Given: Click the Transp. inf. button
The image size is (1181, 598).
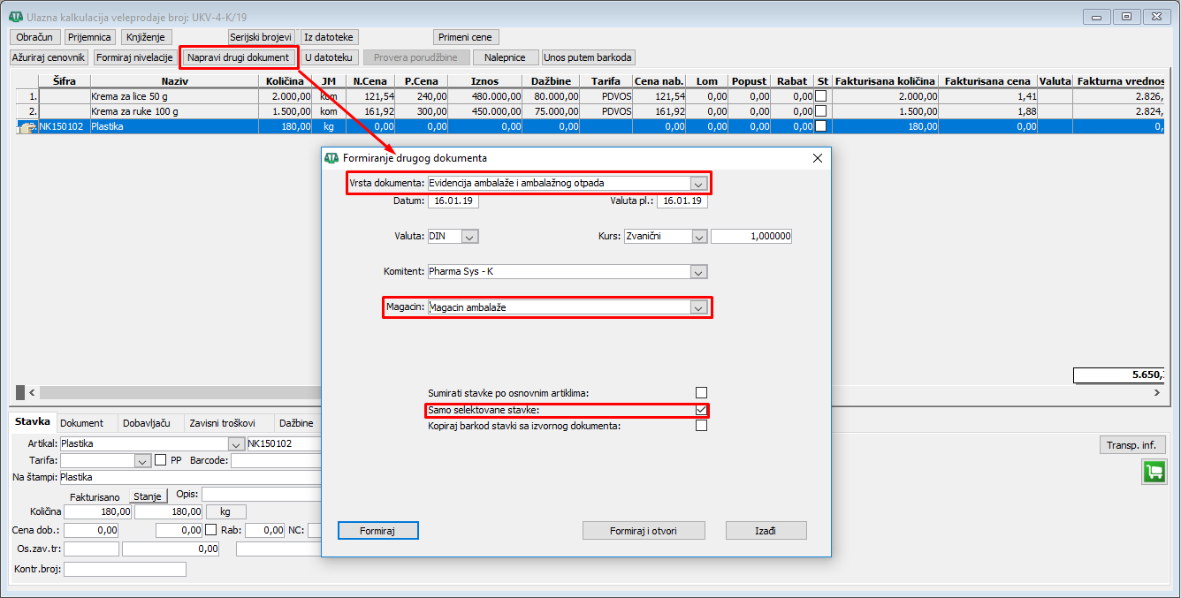Looking at the screenshot, I should [x=1132, y=445].
